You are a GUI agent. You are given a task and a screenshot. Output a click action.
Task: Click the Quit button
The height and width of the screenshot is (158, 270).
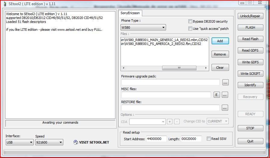coord(250,141)
